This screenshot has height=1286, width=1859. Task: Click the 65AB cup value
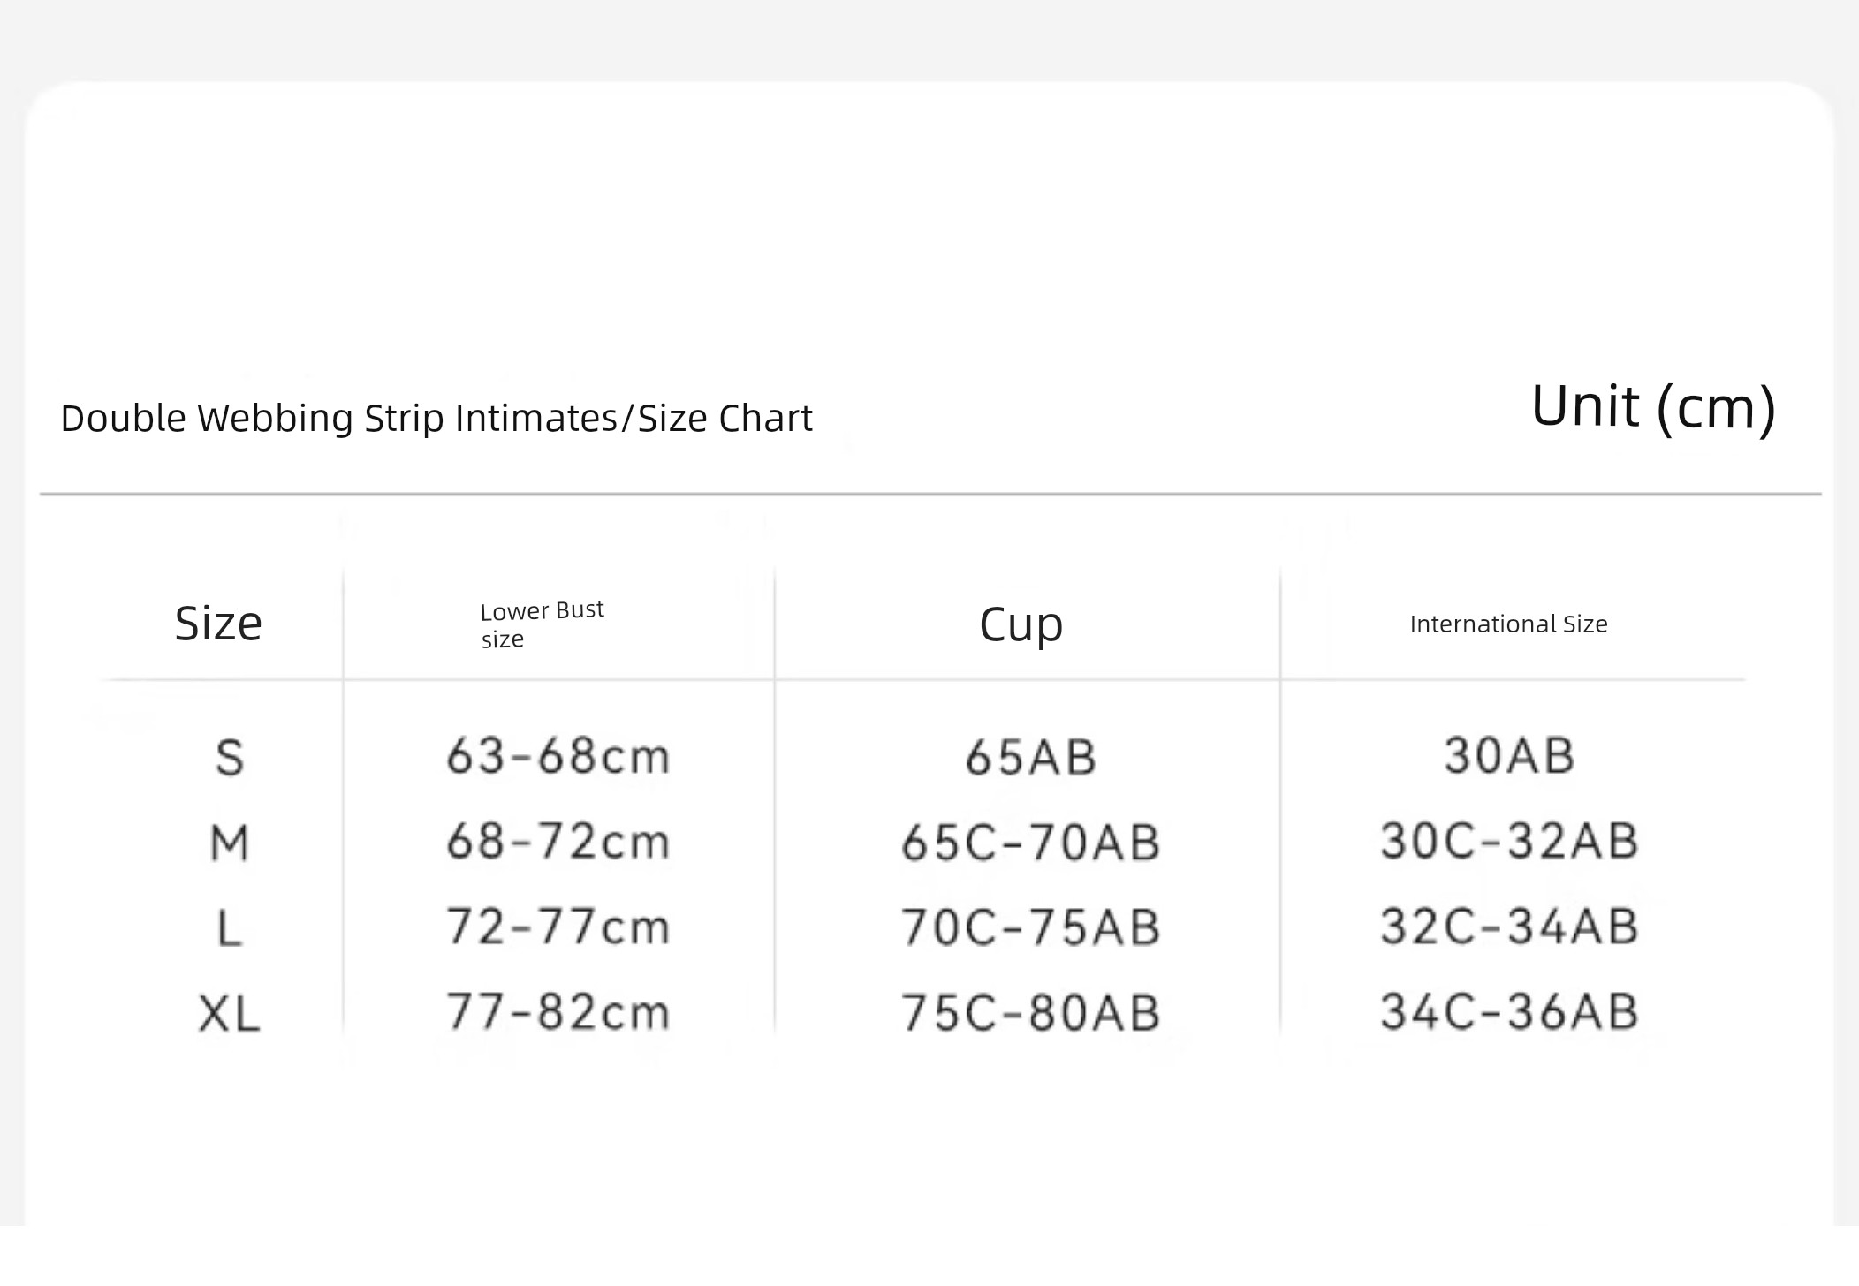[1030, 757]
